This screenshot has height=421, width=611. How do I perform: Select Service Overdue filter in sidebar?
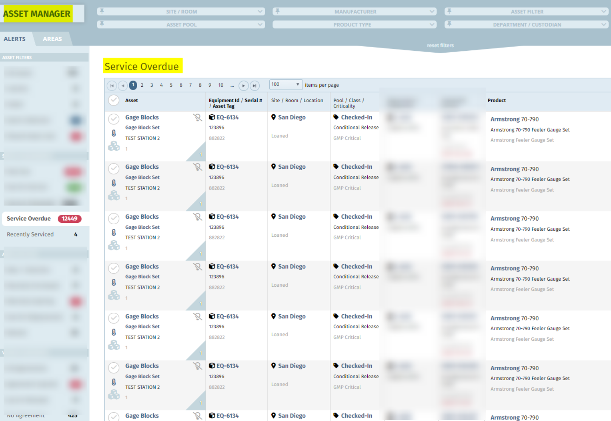pos(45,219)
